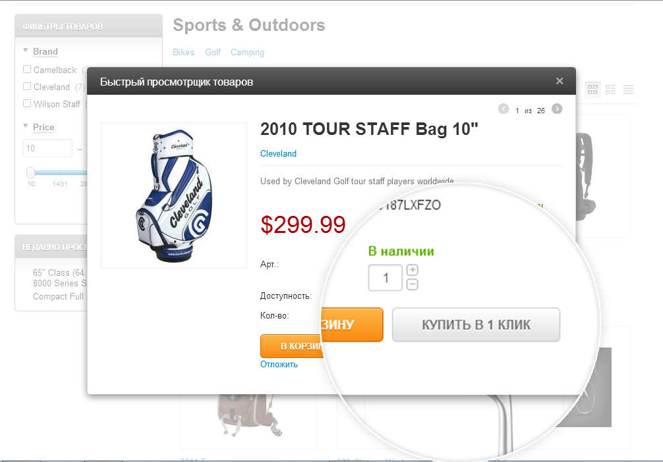Decrease quantity with the minus icon

click(413, 284)
